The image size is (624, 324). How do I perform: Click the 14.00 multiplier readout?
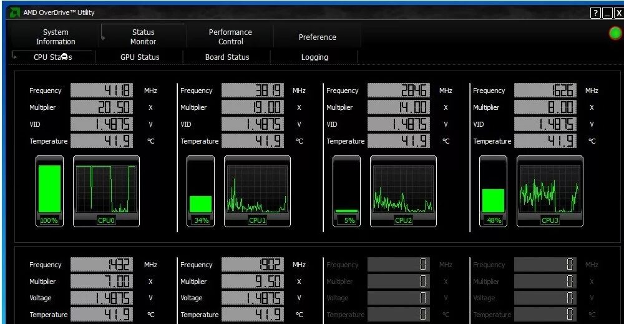click(x=399, y=107)
